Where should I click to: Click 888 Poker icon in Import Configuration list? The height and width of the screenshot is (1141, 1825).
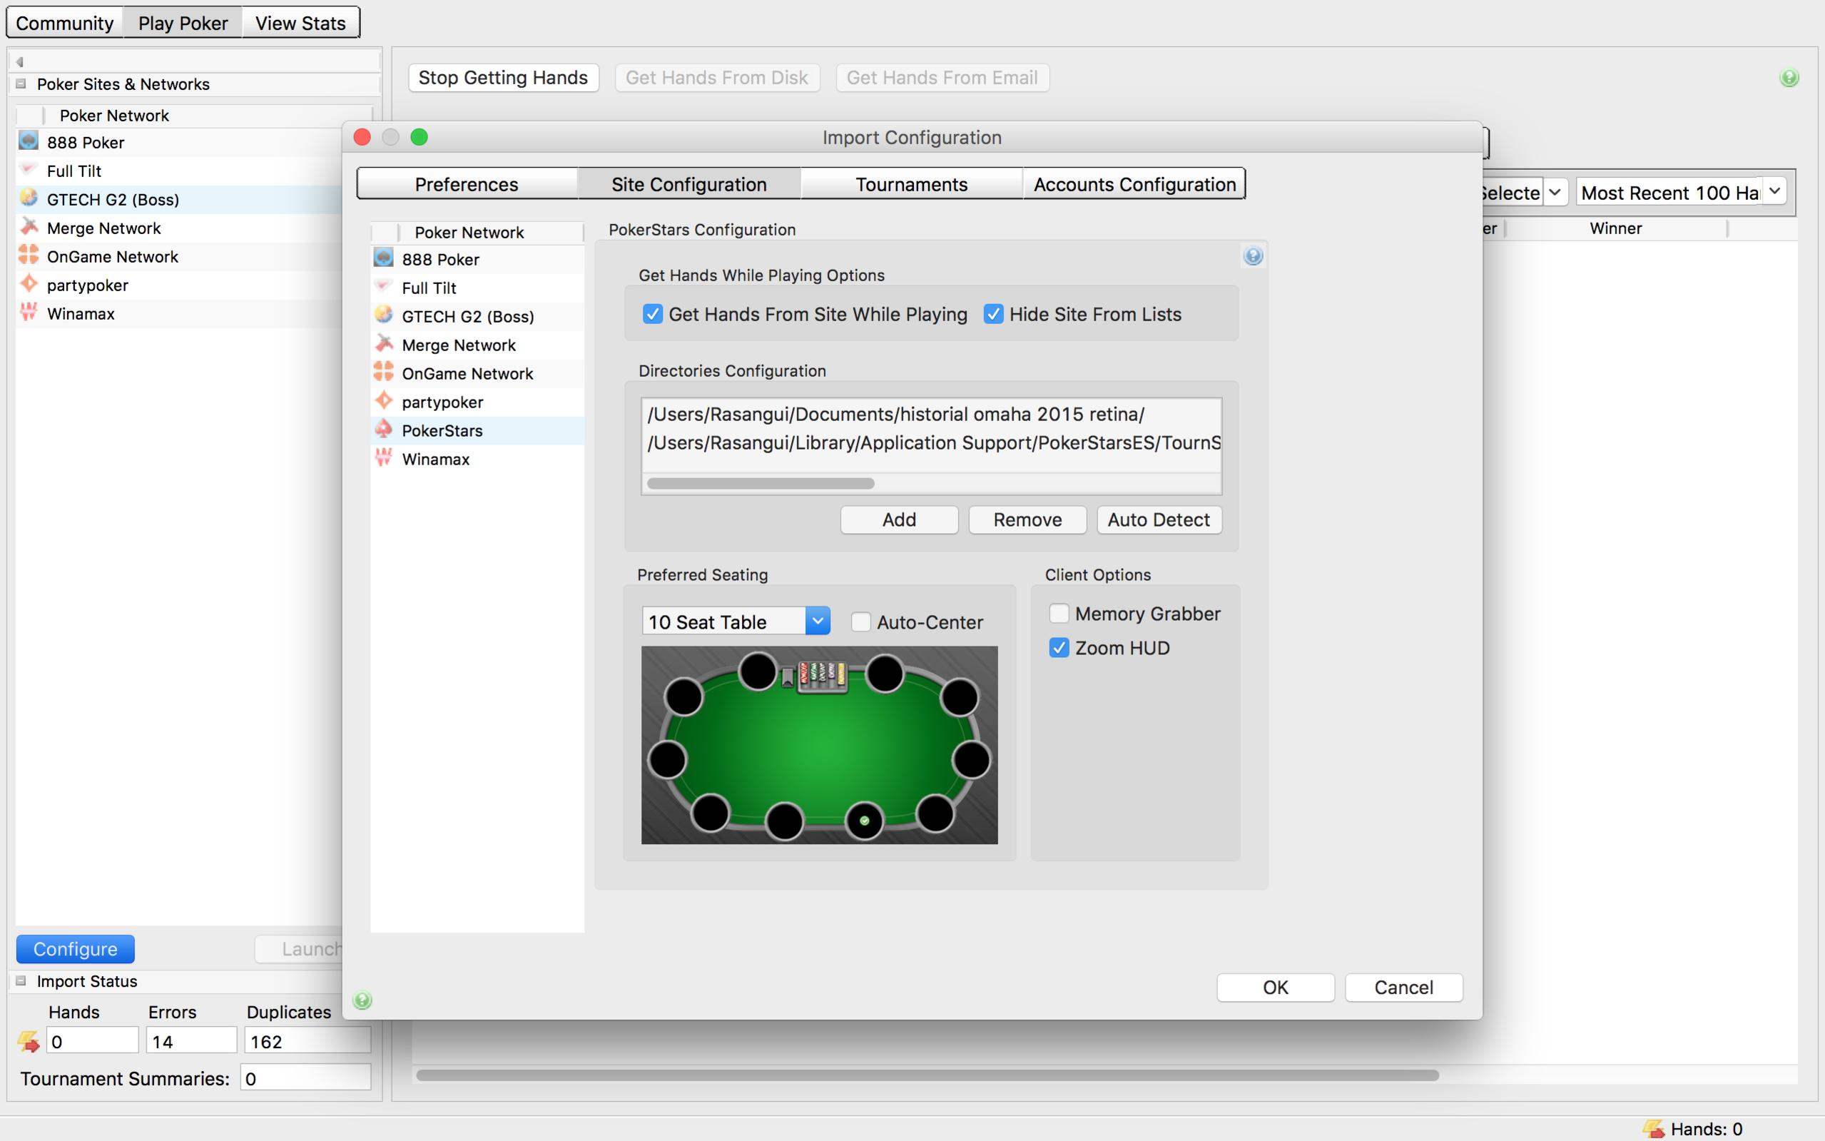[383, 258]
